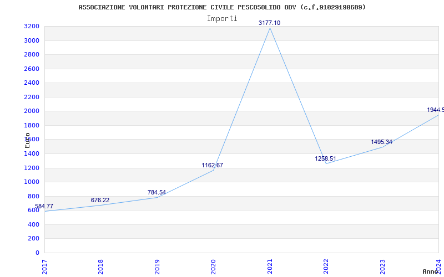Select the data label 3177.10
The height and width of the screenshot is (277, 444).
(x=269, y=23)
